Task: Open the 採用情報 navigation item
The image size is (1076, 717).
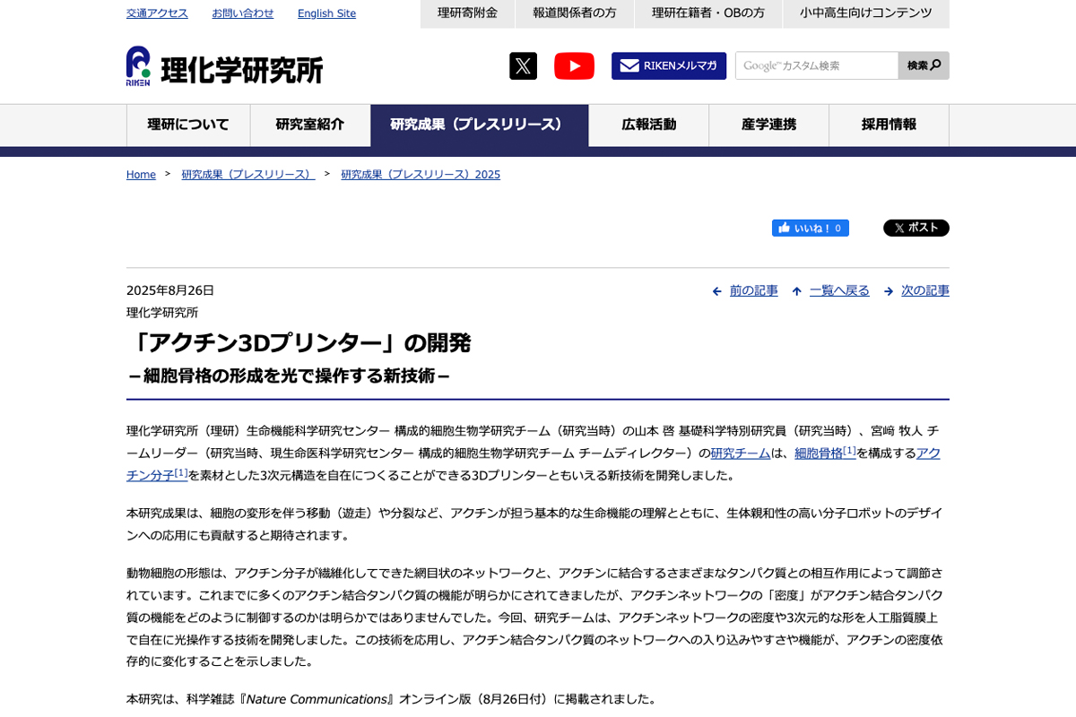Action: (889, 125)
